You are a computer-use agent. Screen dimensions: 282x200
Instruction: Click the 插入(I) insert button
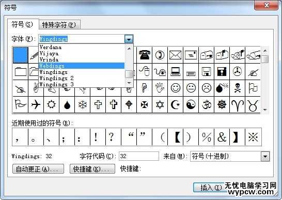tap(210, 188)
